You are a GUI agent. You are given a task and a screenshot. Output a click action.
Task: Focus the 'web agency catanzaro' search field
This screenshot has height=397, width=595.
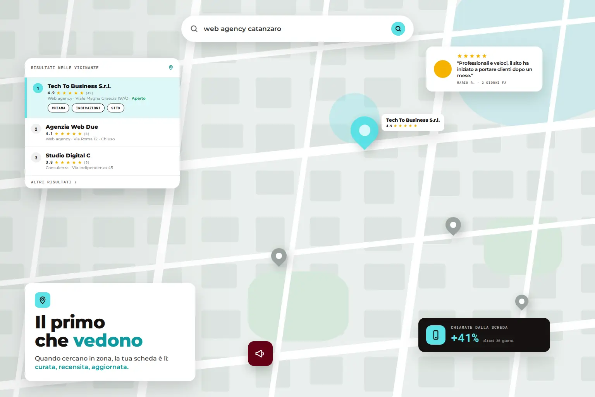297,29
